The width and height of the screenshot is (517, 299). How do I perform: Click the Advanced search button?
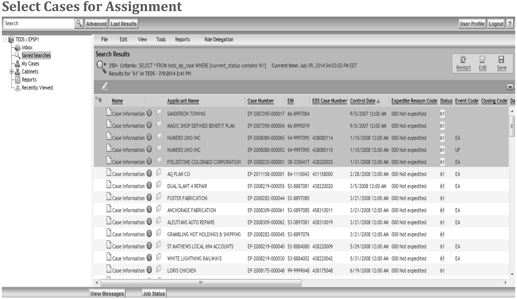click(96, 24)
